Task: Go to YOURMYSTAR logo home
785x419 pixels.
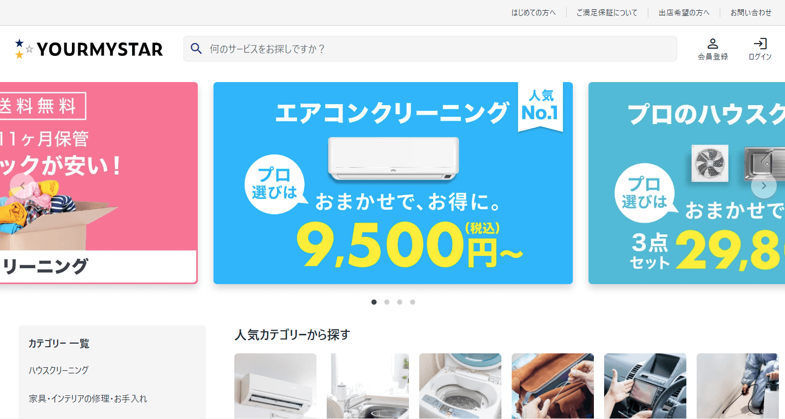Action: [89, 49]
